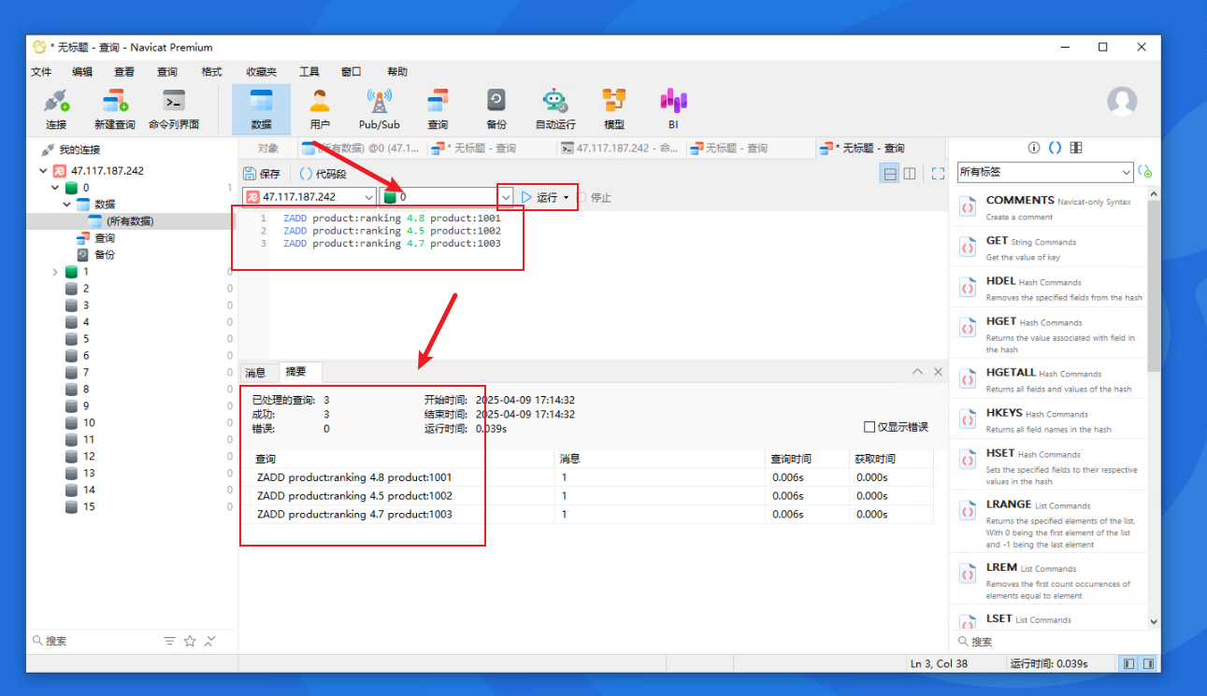Image resolution: width=1207 pixels, height=696 pixels.
Task: Click the left status bar pane toggle icon
Action: pos(1128,663)
